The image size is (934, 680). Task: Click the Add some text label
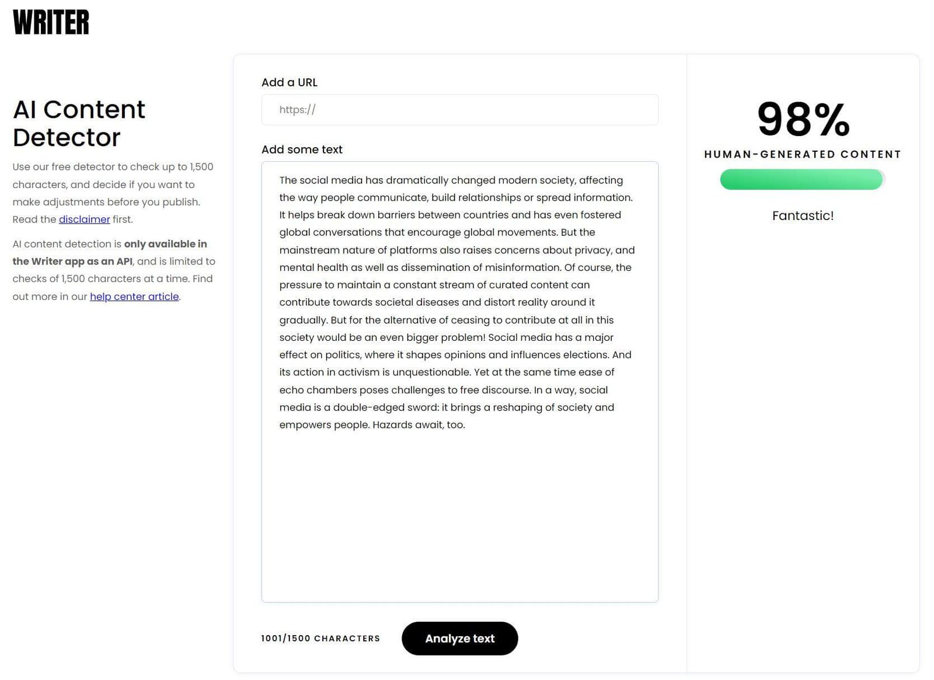(302, 149)
